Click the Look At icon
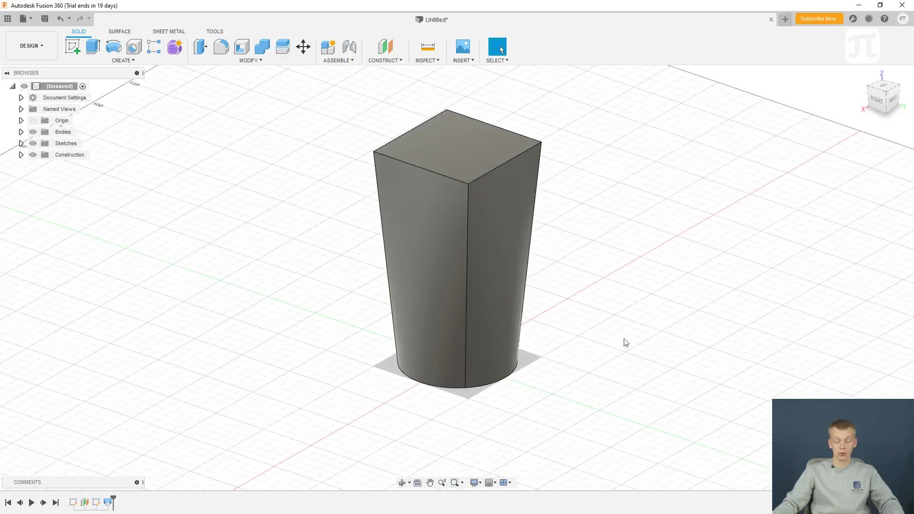Image resolution: width=914 pixels, height=514 pixels. coord(417,483)
